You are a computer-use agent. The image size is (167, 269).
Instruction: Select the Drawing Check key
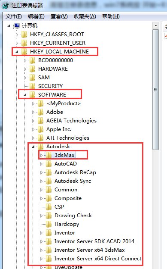73,216
